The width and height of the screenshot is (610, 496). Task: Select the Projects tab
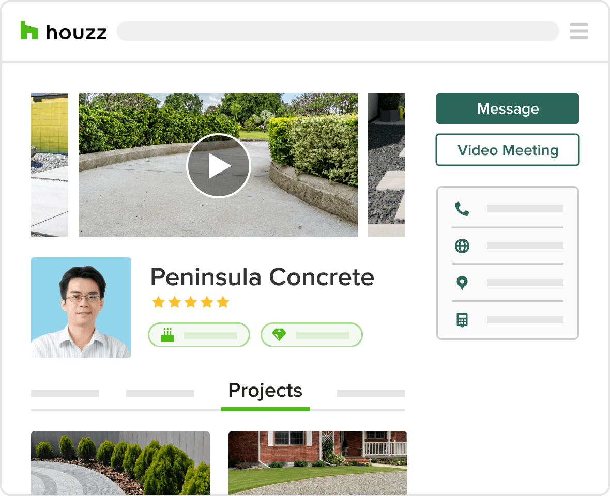click(265, 390)
